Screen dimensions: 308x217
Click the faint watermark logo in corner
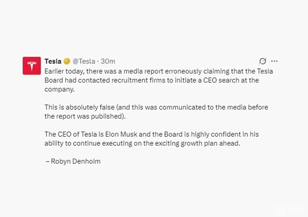pos(289,209)
